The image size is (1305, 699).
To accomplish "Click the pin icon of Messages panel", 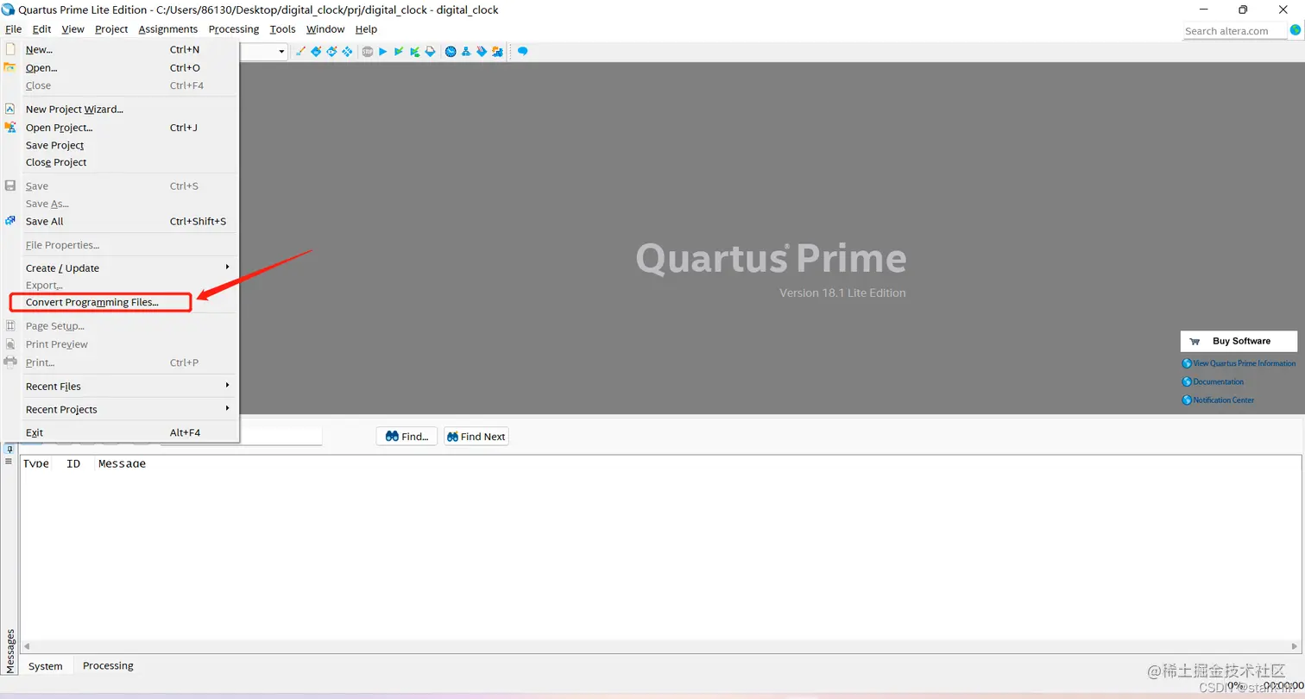I will tap(9, 450).
